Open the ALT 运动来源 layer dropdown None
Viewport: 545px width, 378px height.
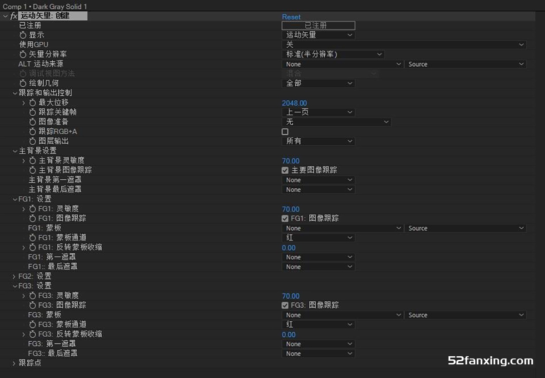click(x=342, y=64)
